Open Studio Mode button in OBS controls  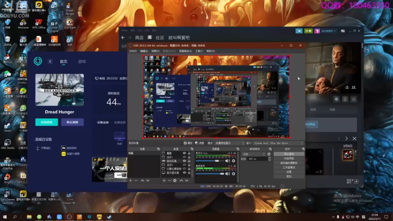[x=289, y=167]
